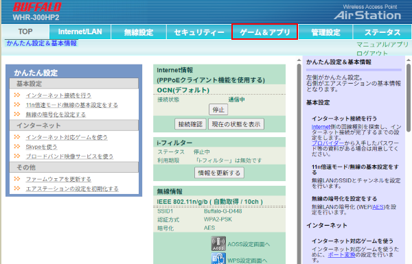Click IEEE 802.11n/g/b channel heading

(x=209, y=202)
